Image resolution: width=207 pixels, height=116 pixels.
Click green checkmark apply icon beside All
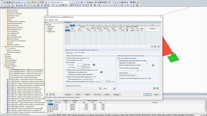tap(114, 89)
